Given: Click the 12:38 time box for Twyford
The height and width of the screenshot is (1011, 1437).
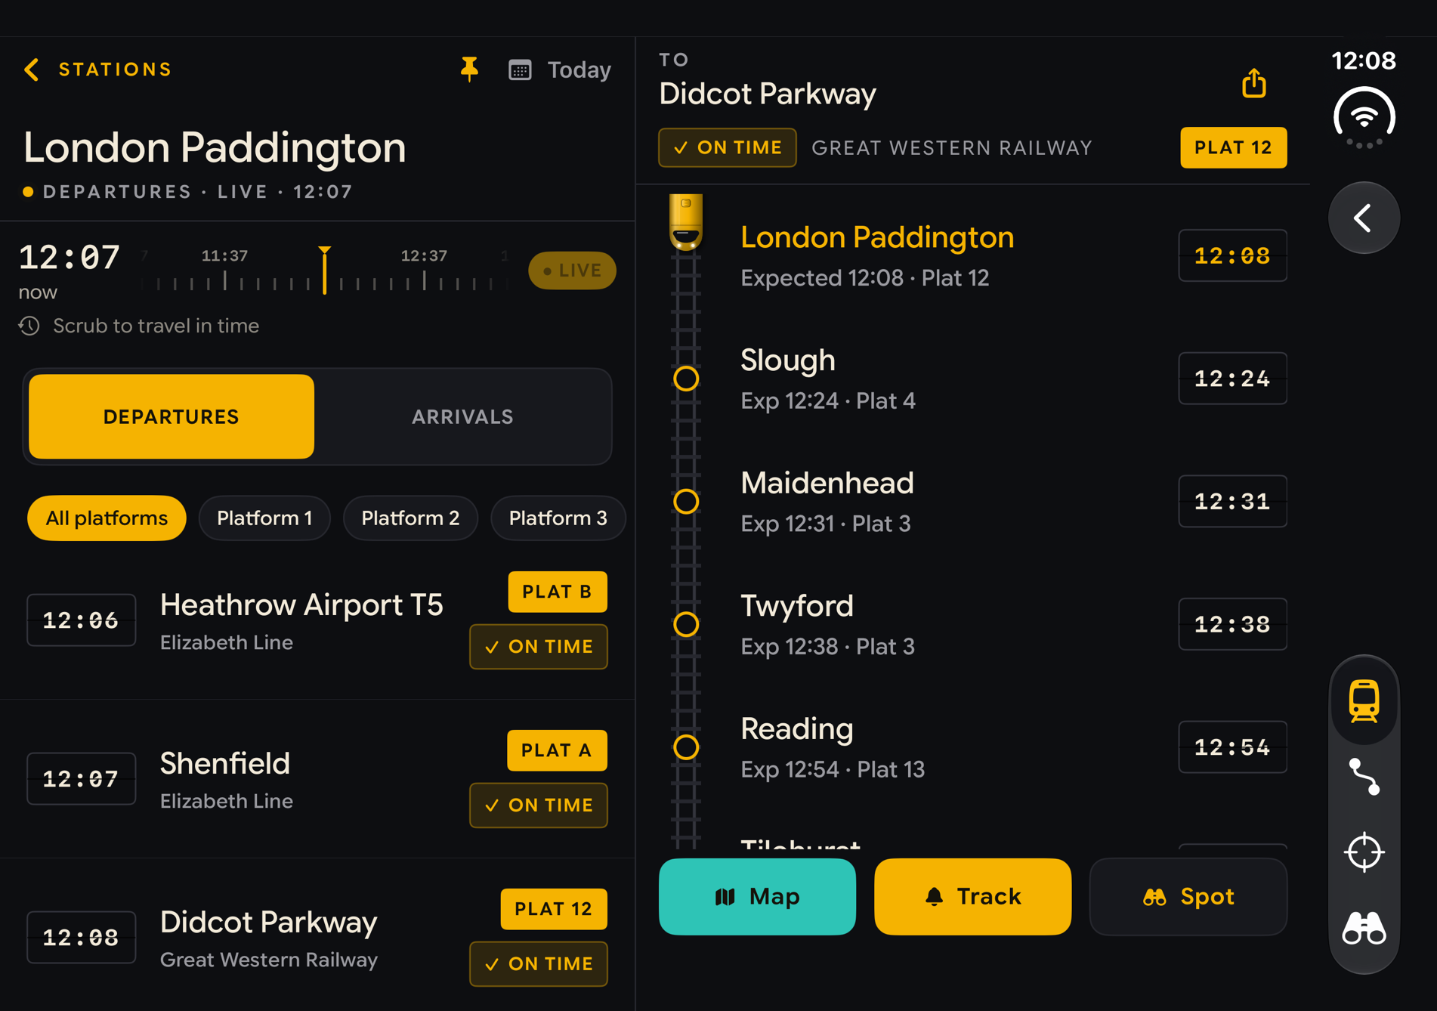Looking at the screenshot, I should point(1232,624).
